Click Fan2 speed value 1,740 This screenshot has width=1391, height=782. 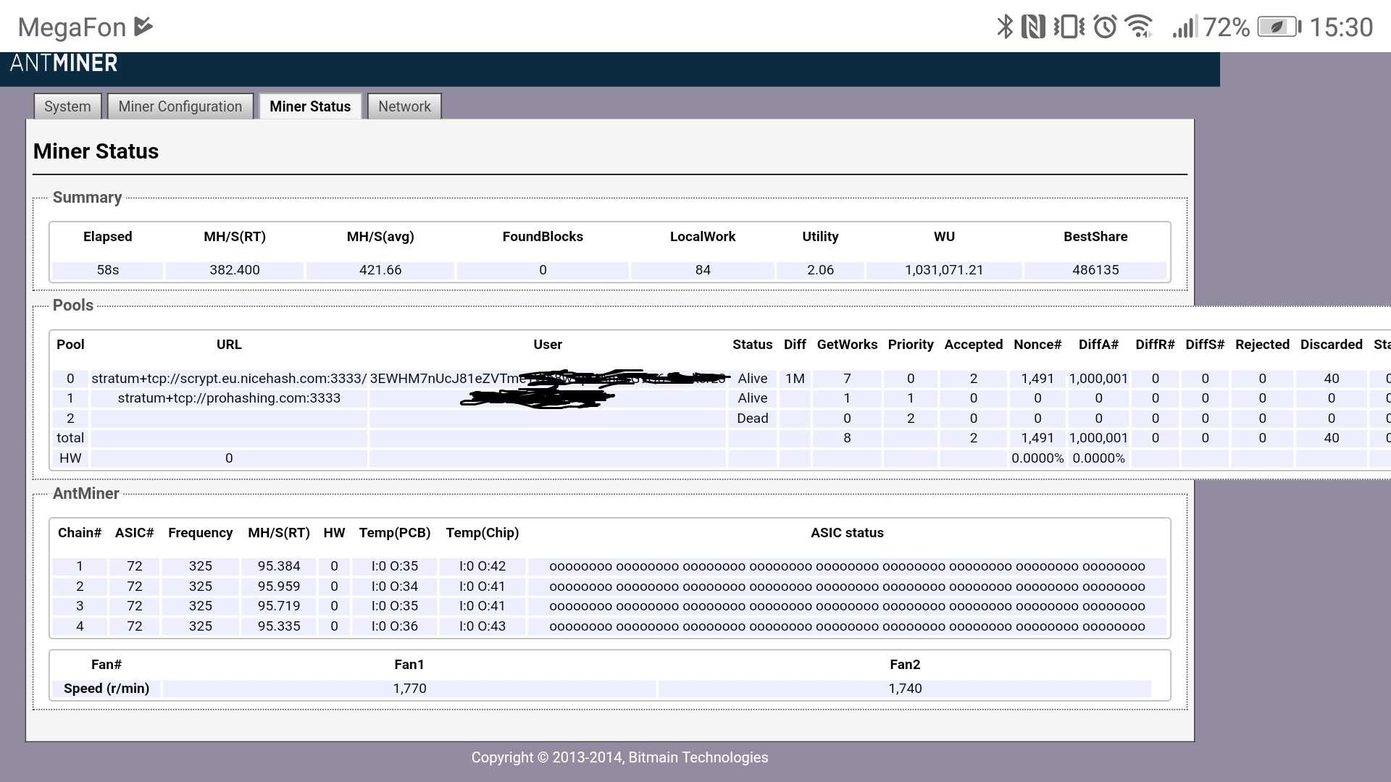coord(905,689)
